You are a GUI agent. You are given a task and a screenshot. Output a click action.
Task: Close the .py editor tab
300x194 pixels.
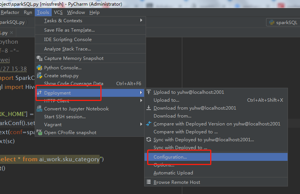coord(11,33)
